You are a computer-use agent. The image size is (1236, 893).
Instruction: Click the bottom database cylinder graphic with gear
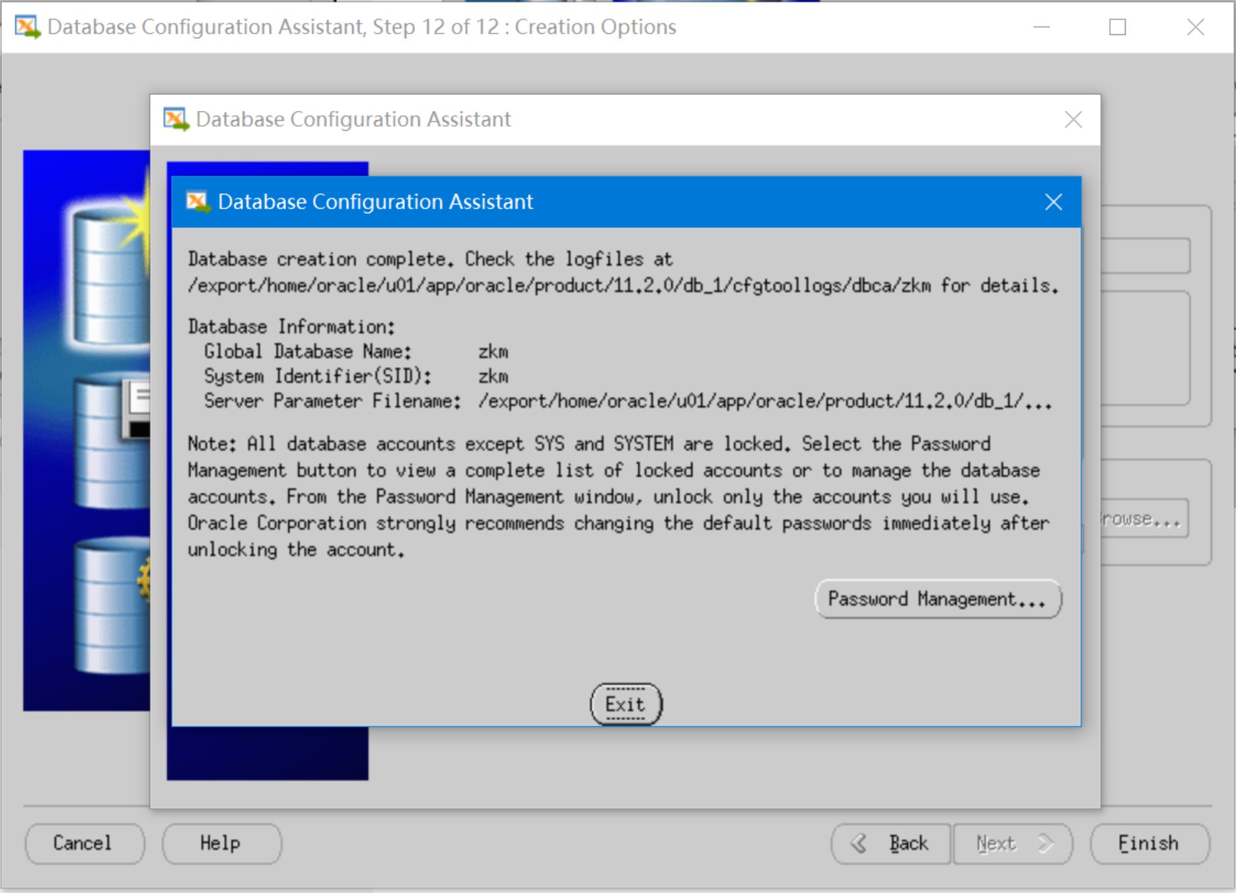112,605
